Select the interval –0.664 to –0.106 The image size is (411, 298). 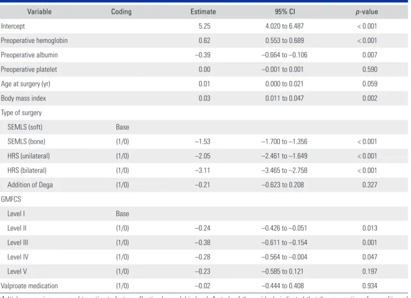pos(284,55)
